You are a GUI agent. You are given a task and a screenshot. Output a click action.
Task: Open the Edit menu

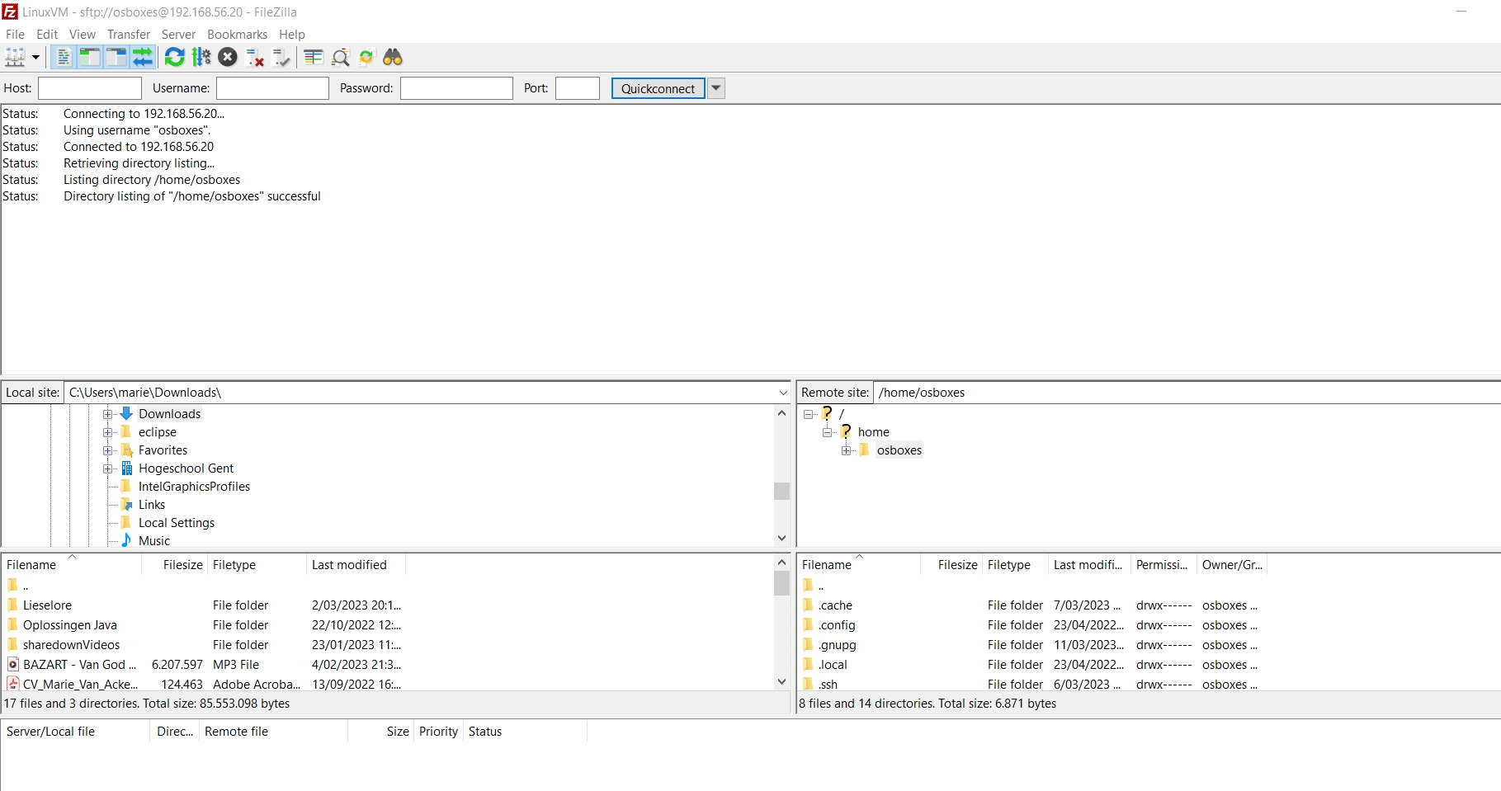pyautogui.click(x=47, y=34)
